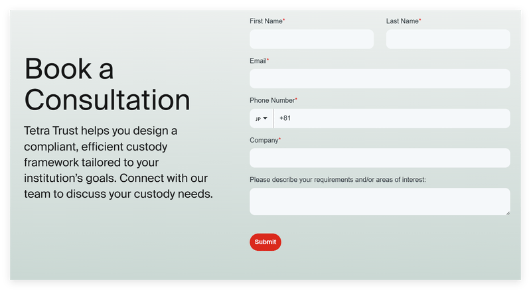Click the 'First Name' label
Screen dimensions: 531x290
(x=267, y=21)
